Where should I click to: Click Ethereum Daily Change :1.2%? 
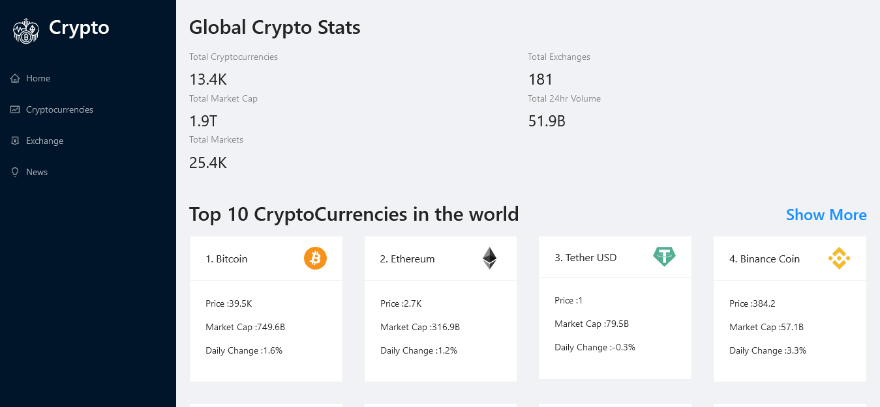coord(419,350)
